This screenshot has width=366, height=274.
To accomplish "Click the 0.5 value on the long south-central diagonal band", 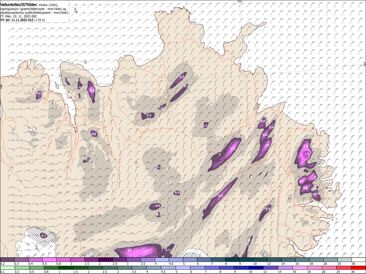I will [x=220, y=196].
